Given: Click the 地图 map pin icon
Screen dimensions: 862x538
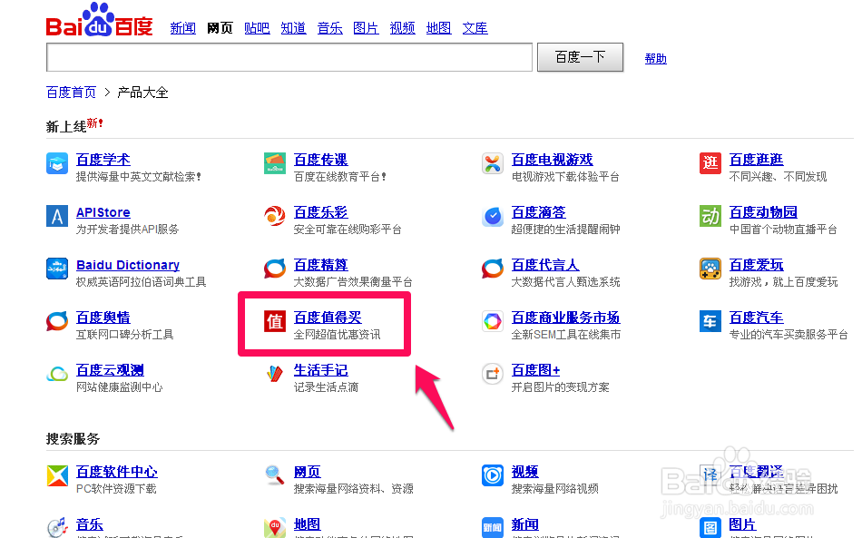Looking at the screenshot, I should [x=275, y=527].
